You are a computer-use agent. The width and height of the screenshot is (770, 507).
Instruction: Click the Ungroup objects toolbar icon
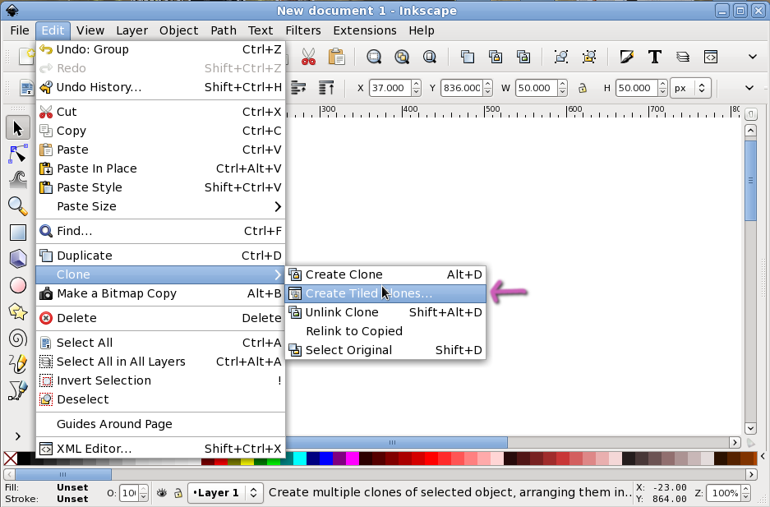point(588,57)
